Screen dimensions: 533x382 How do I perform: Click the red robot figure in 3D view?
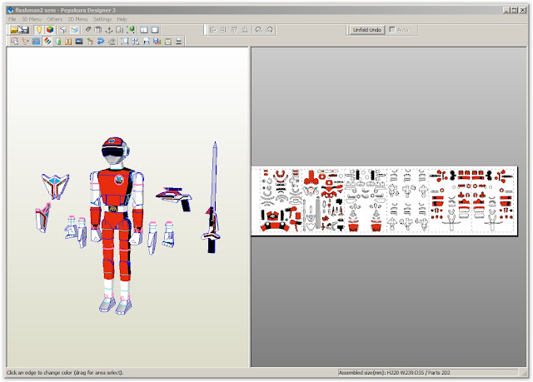point(117,224)
